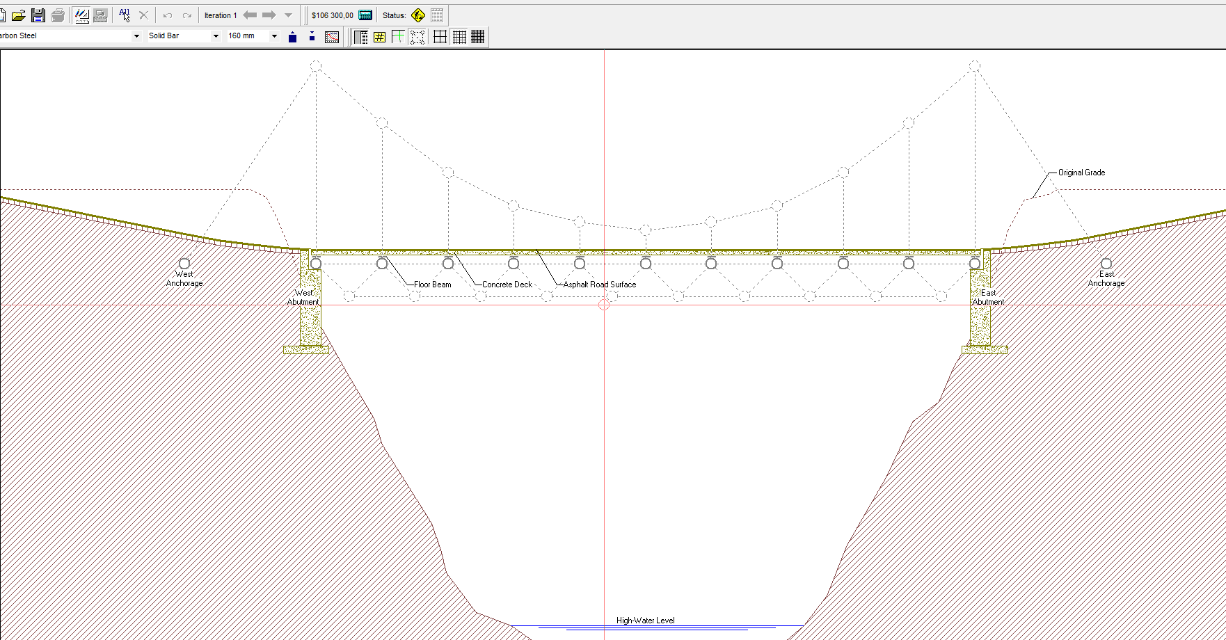The width and height of the screenshot is (1226, 640).
Task: Click the West Anchorage joint circle
Action: [x=184, y=264]
